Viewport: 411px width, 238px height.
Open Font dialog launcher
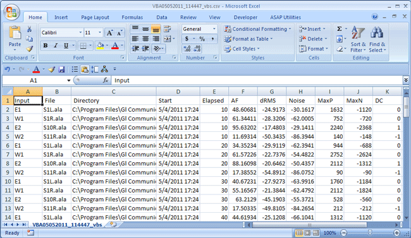coord(122,57)
